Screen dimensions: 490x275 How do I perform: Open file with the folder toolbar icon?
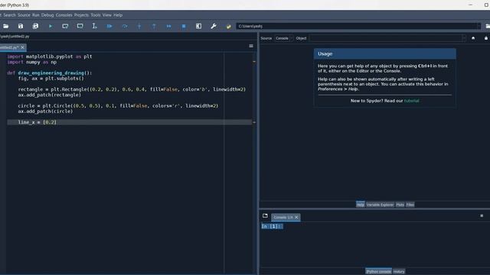pyautogui.click(x=5, y=26)
